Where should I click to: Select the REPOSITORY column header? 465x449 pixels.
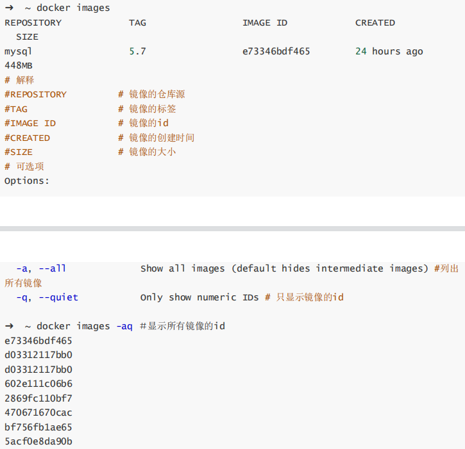[x=33, y=23]
